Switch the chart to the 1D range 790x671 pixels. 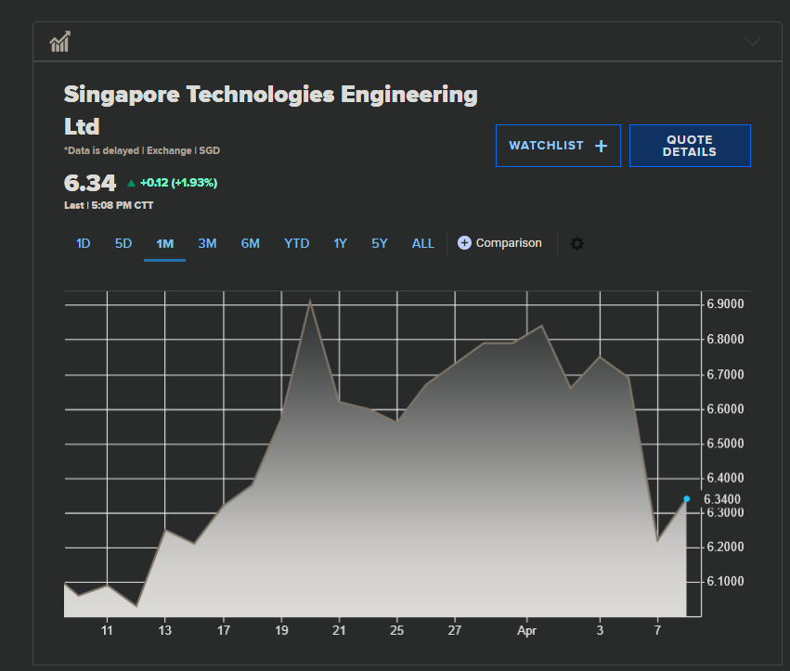[83, 243]
